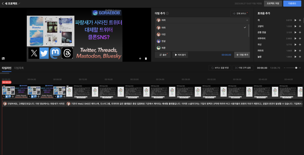This screenshot has height=155, width=304.
Task: Click the 00:12.00 ruler mark
Action: coord(83,80)
